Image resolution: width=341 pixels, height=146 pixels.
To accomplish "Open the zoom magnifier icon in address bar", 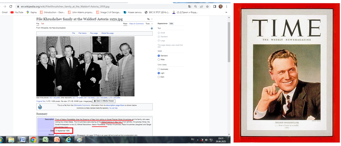I will [195, 6].
